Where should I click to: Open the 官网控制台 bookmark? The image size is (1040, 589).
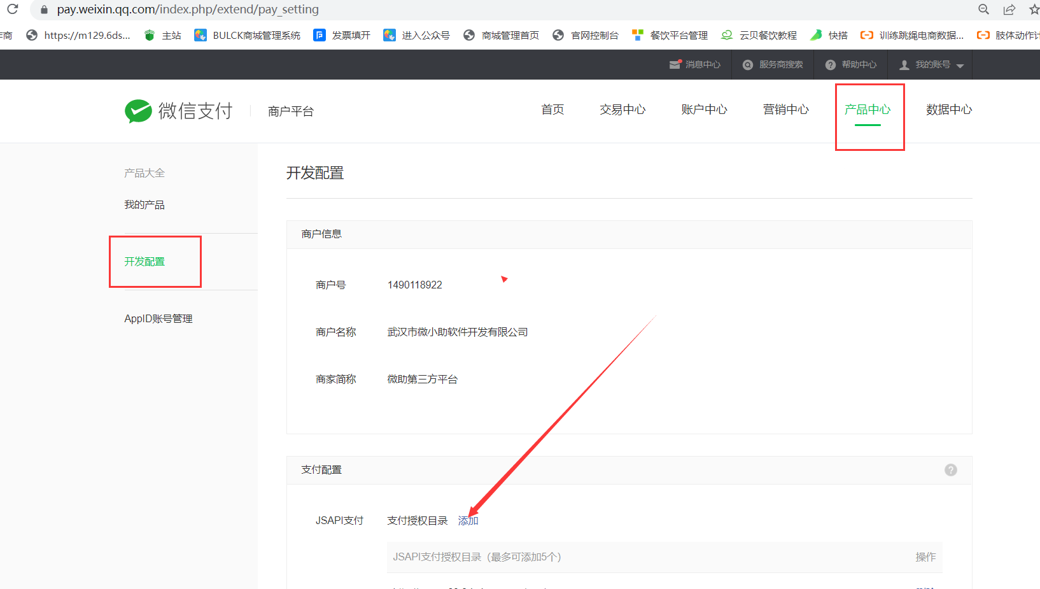[586, 35]
